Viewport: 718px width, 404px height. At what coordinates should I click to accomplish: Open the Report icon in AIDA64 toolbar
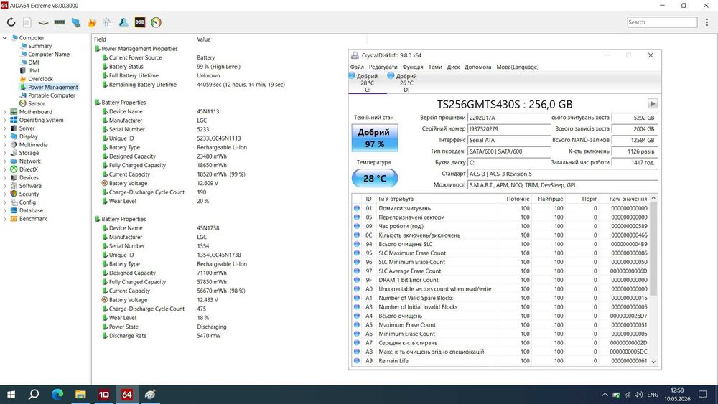pyautogui.click(x=27, y=22)
